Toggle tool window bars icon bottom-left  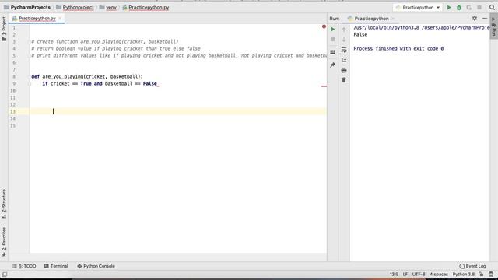coord(5,275)
